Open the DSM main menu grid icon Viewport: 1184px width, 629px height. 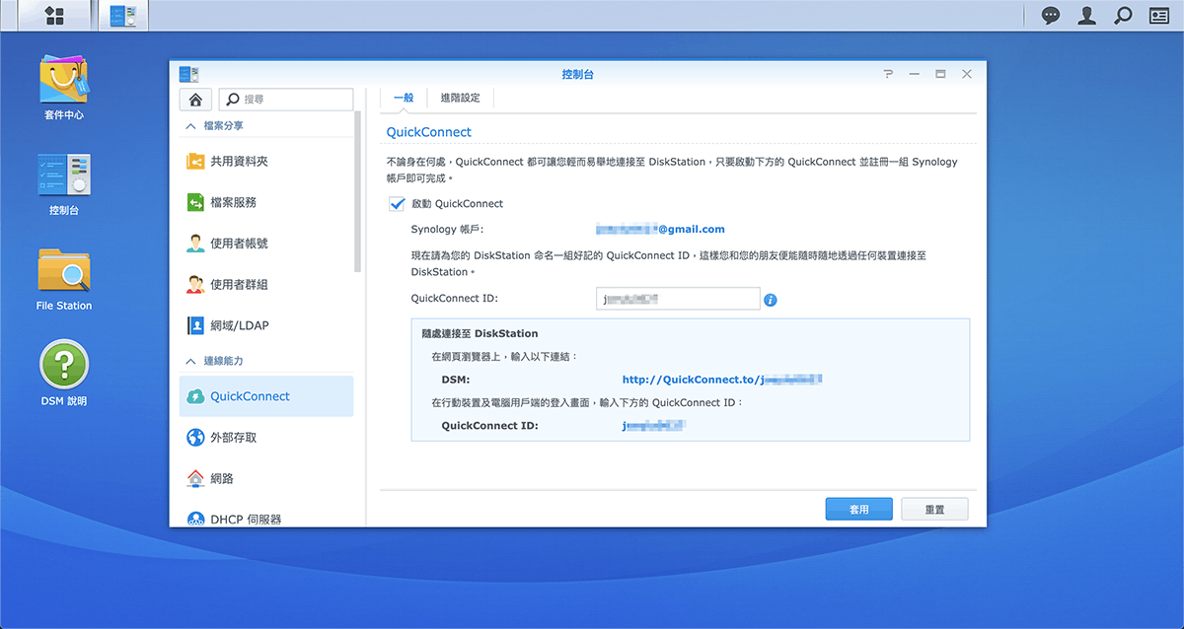click(x=53, y=15)
